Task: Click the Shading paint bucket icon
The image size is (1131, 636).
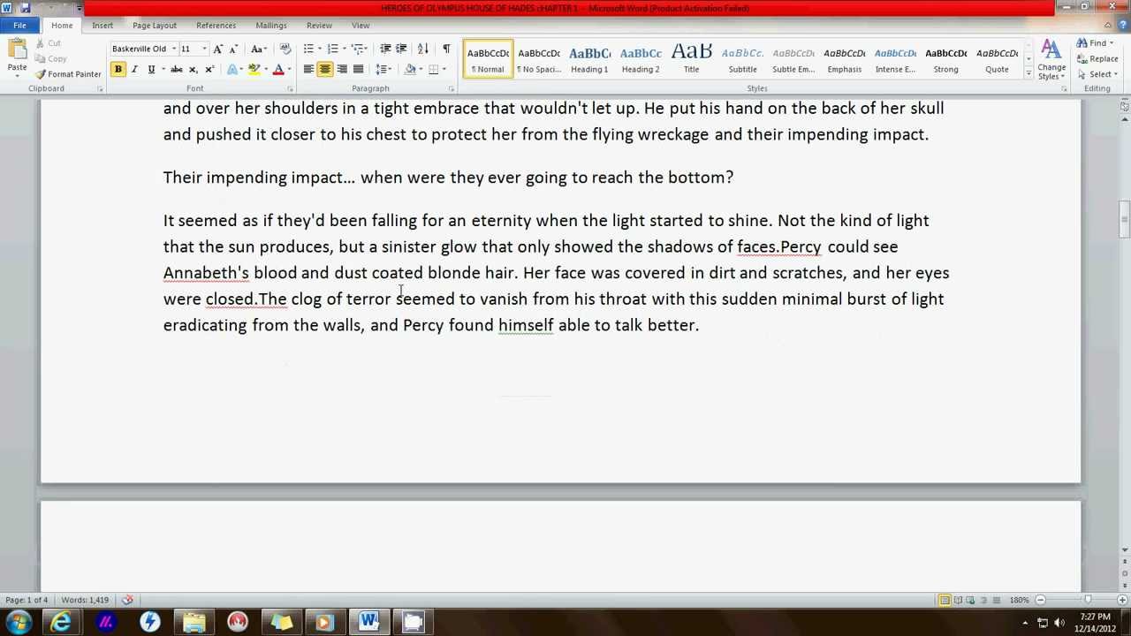Action: click(411, 69)
